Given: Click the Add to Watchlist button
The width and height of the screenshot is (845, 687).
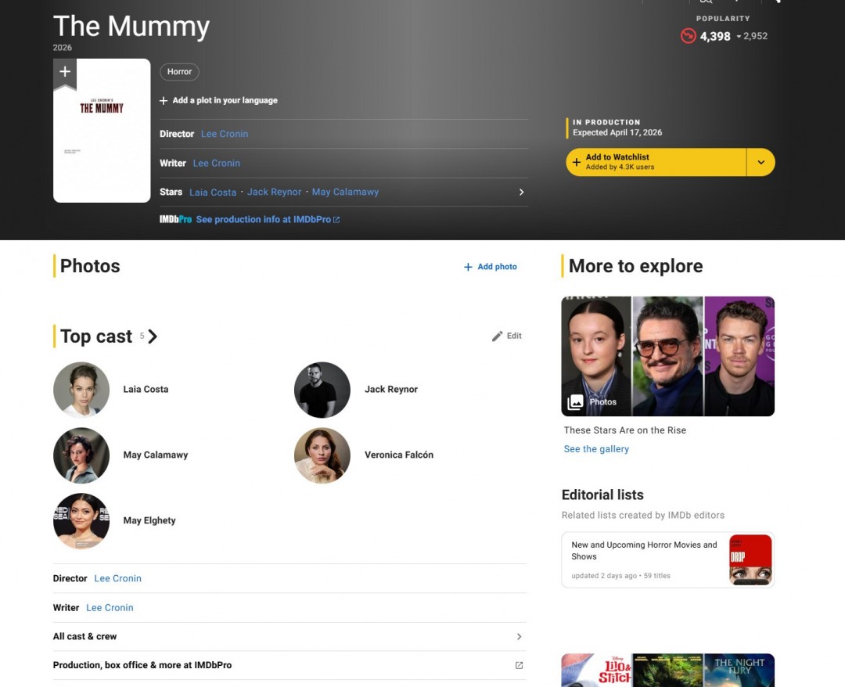Looking at the screenshot, I should point(656,162).
